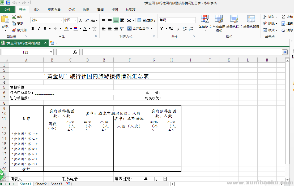Image resolution: width=294 pixels, height=186 pixels.
Task: Select the 格式刷 (Format Painter) tool
Action: [18, 30]
